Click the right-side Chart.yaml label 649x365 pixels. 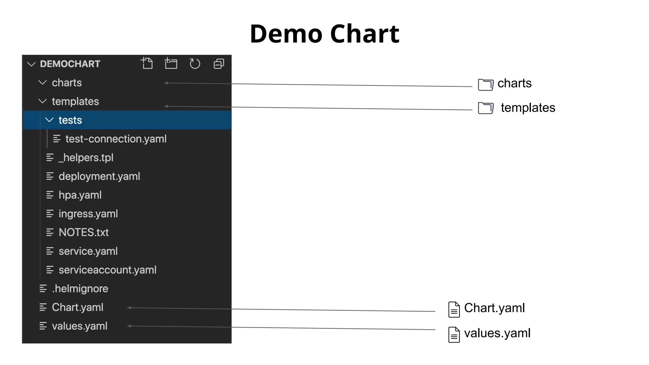pos(494,308)
